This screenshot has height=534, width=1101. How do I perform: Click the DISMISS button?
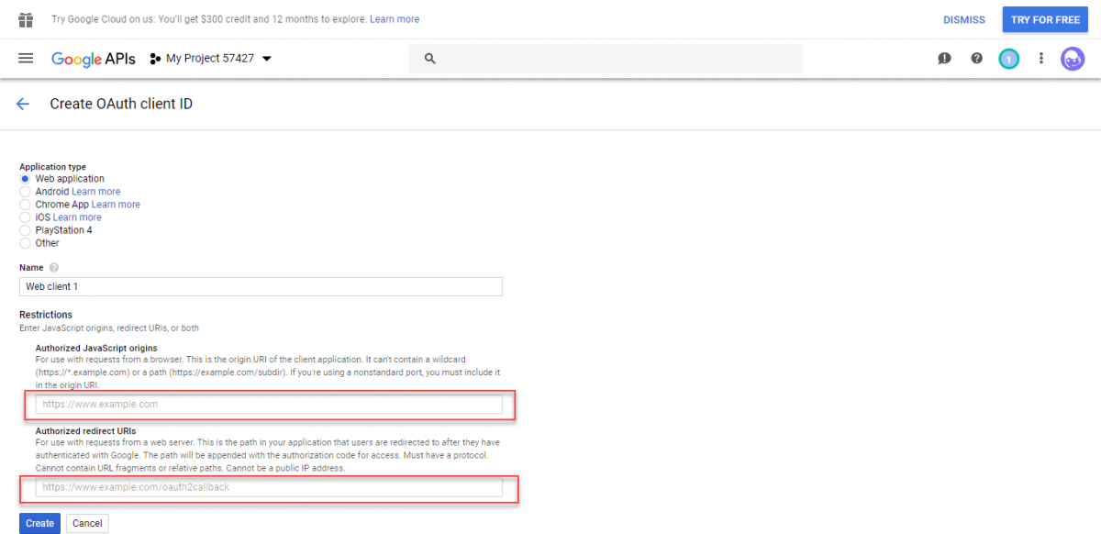coord(964,19)
